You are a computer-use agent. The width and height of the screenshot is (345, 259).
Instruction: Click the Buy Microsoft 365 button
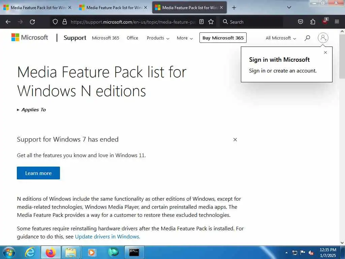(x=223, y=38)
